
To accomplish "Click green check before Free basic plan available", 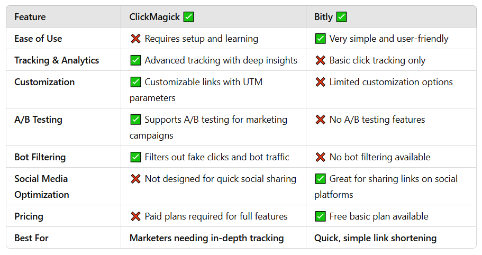I will [x=320, y=216].
